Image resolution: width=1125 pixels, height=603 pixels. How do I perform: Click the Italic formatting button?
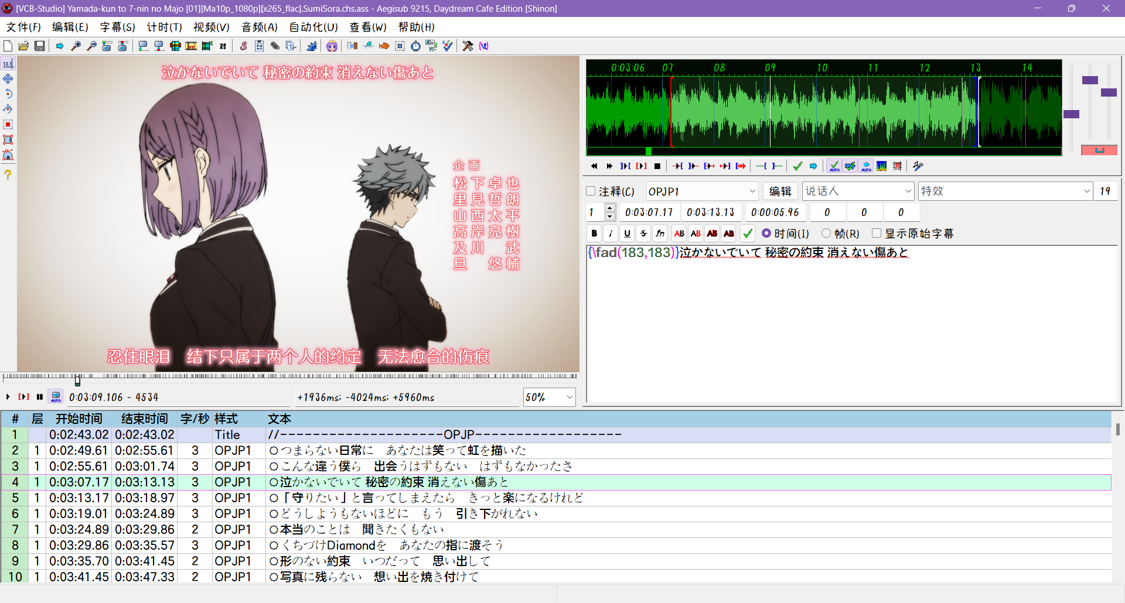(x=611, y=234)
